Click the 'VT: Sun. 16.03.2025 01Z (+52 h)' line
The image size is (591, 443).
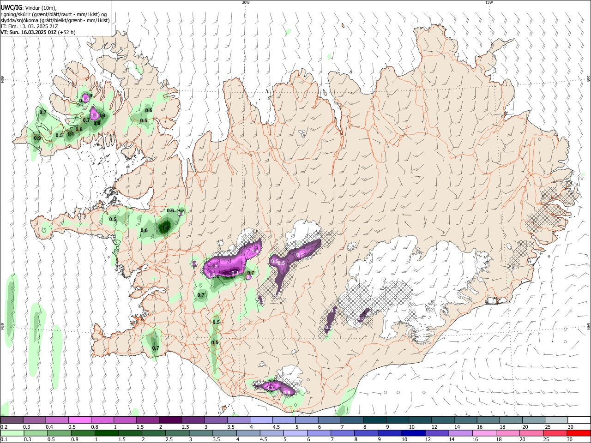[x=38, y=32]
